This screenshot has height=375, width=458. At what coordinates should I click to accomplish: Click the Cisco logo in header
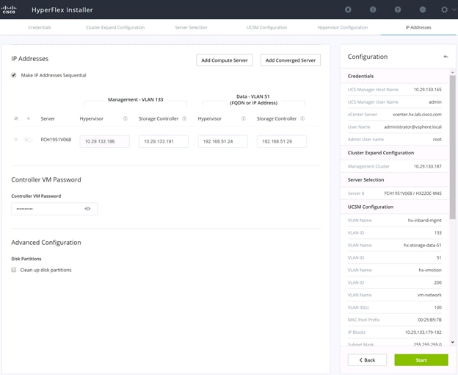[x=9, y=10]
